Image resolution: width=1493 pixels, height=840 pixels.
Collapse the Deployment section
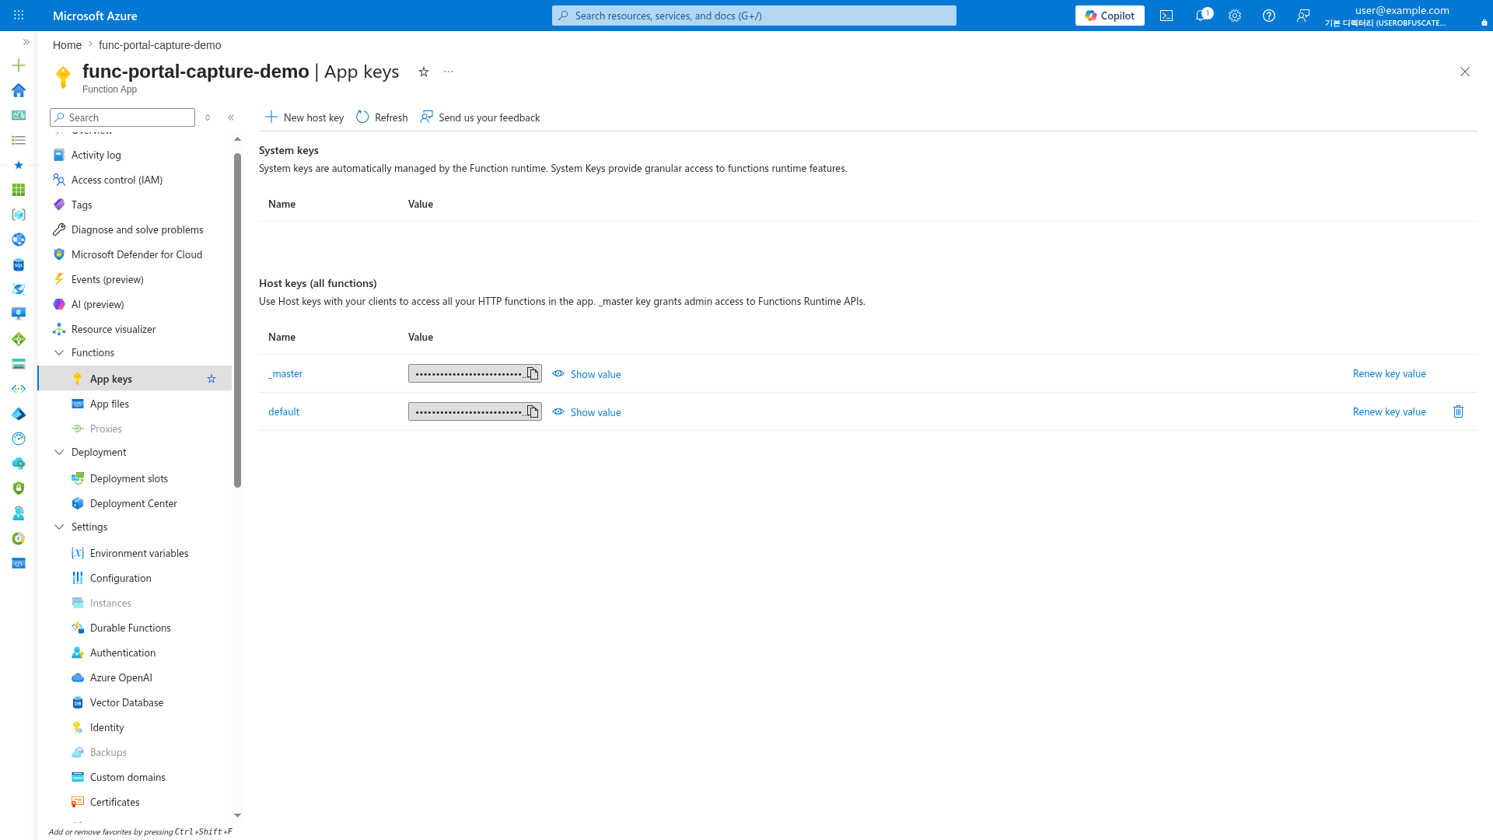pyautogui.click(x=59, y=452)
